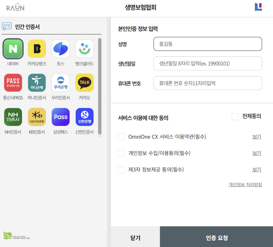Click the 민간 인증서 certificate header icon
273x247 pixels.
[x=7, y=26]
